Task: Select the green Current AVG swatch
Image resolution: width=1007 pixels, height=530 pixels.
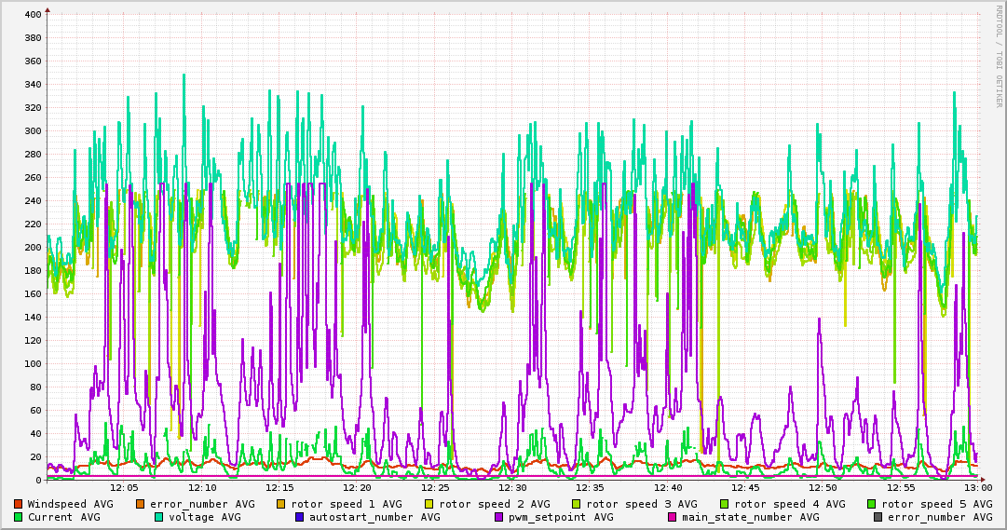Action: (x=18, y=517)
